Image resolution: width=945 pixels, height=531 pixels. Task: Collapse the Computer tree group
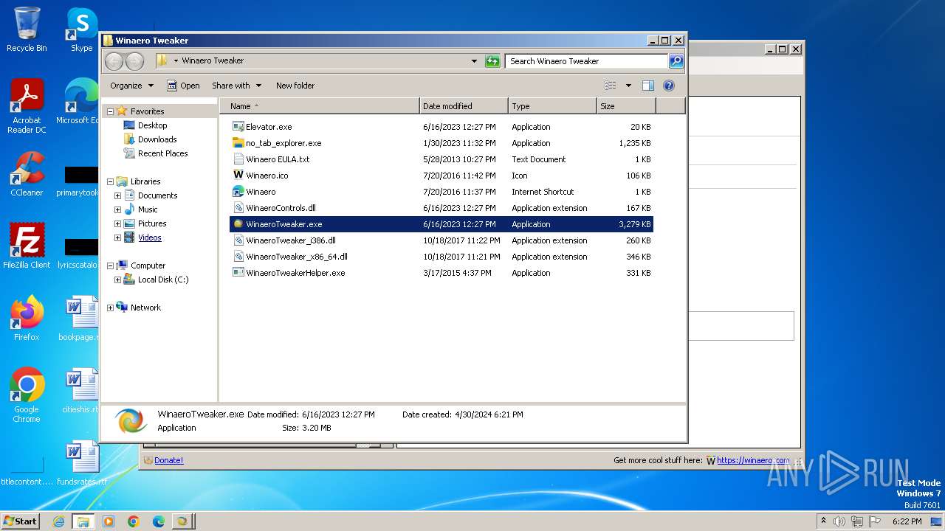(x=110, y=265)
